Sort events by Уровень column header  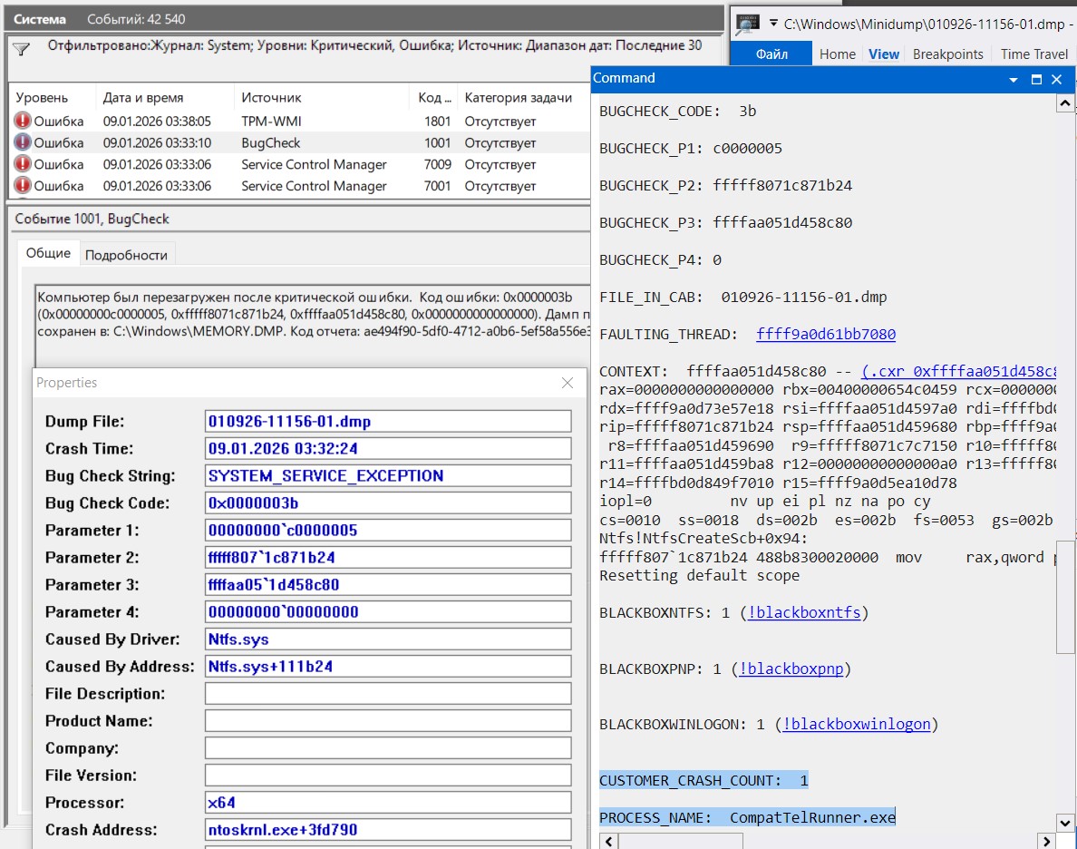point(42,98)
